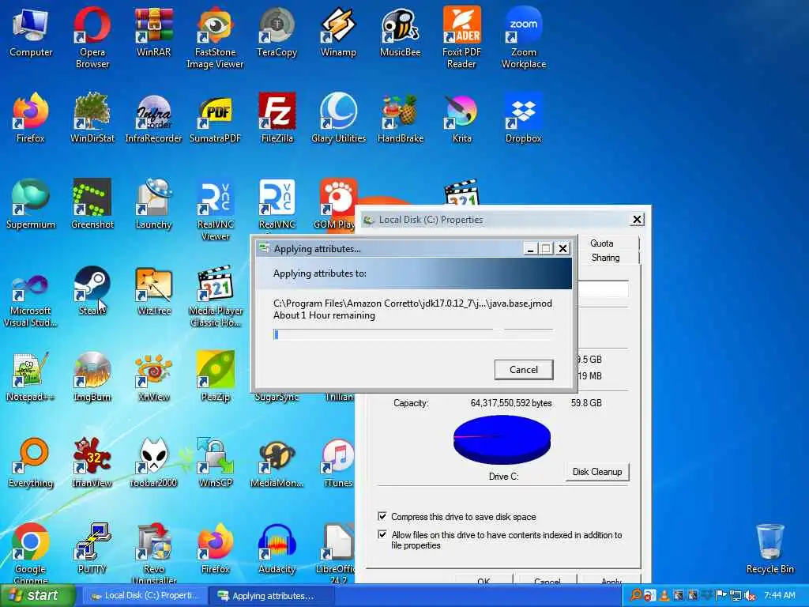Select the Notepad++ desktop icon

[x=31, y=377]
